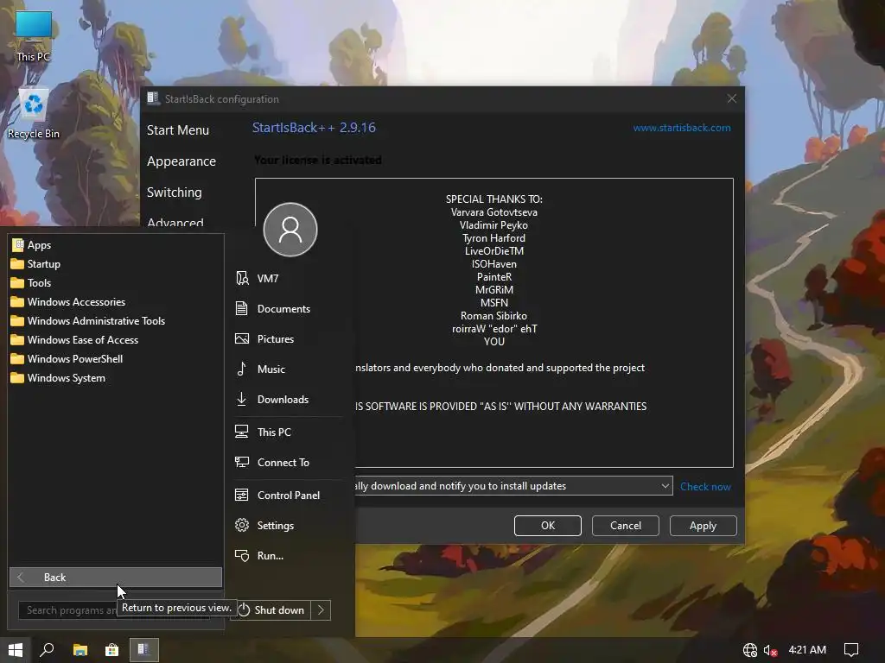Open the VM7 user folder icon
The height and width of the screenshot is (663, 885).
[x=242, y=278]
